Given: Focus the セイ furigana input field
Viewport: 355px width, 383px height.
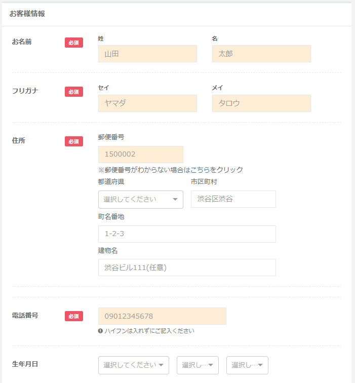Looking at the screenshot, I should [147, 103].
